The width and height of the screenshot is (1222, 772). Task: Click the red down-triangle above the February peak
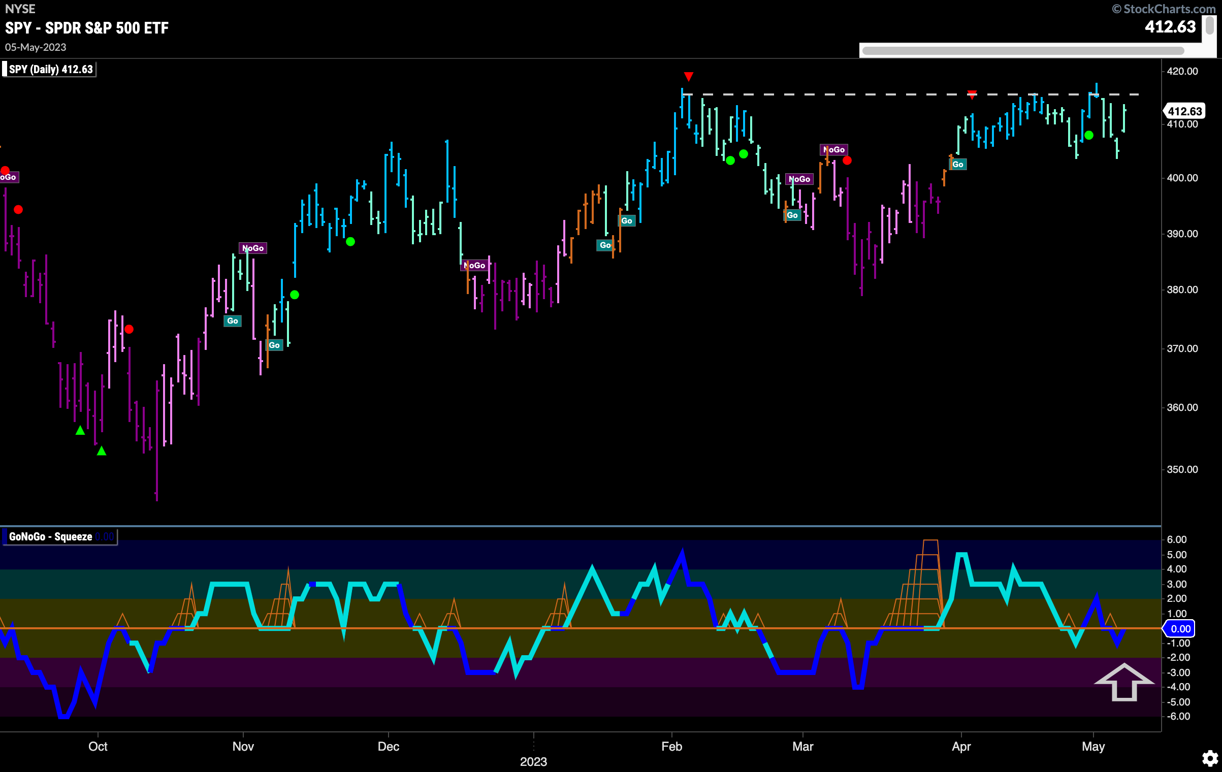[x=688, y=77]
